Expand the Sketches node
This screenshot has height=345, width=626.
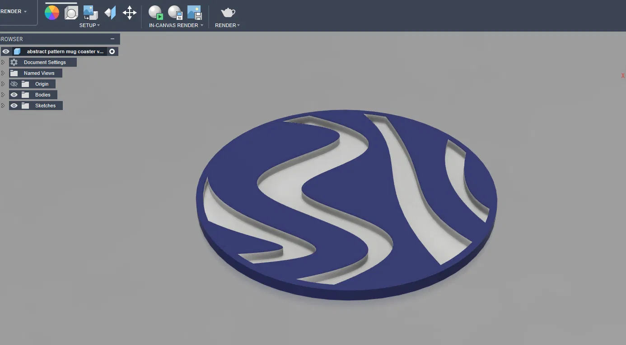3,106
